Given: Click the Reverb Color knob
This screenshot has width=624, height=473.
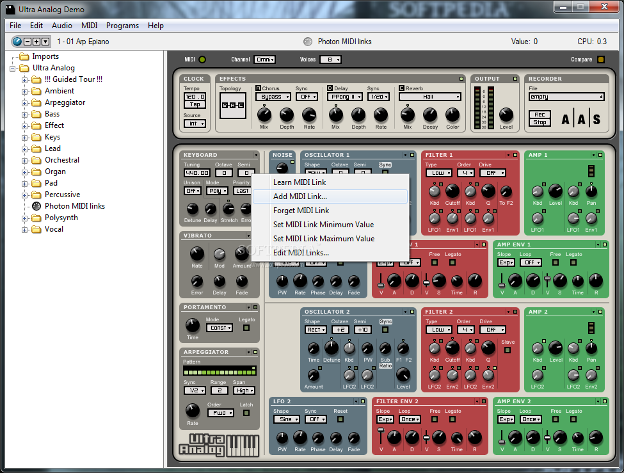Looking at the screenshot, I should pyautogui.click(x=452, y=115).
